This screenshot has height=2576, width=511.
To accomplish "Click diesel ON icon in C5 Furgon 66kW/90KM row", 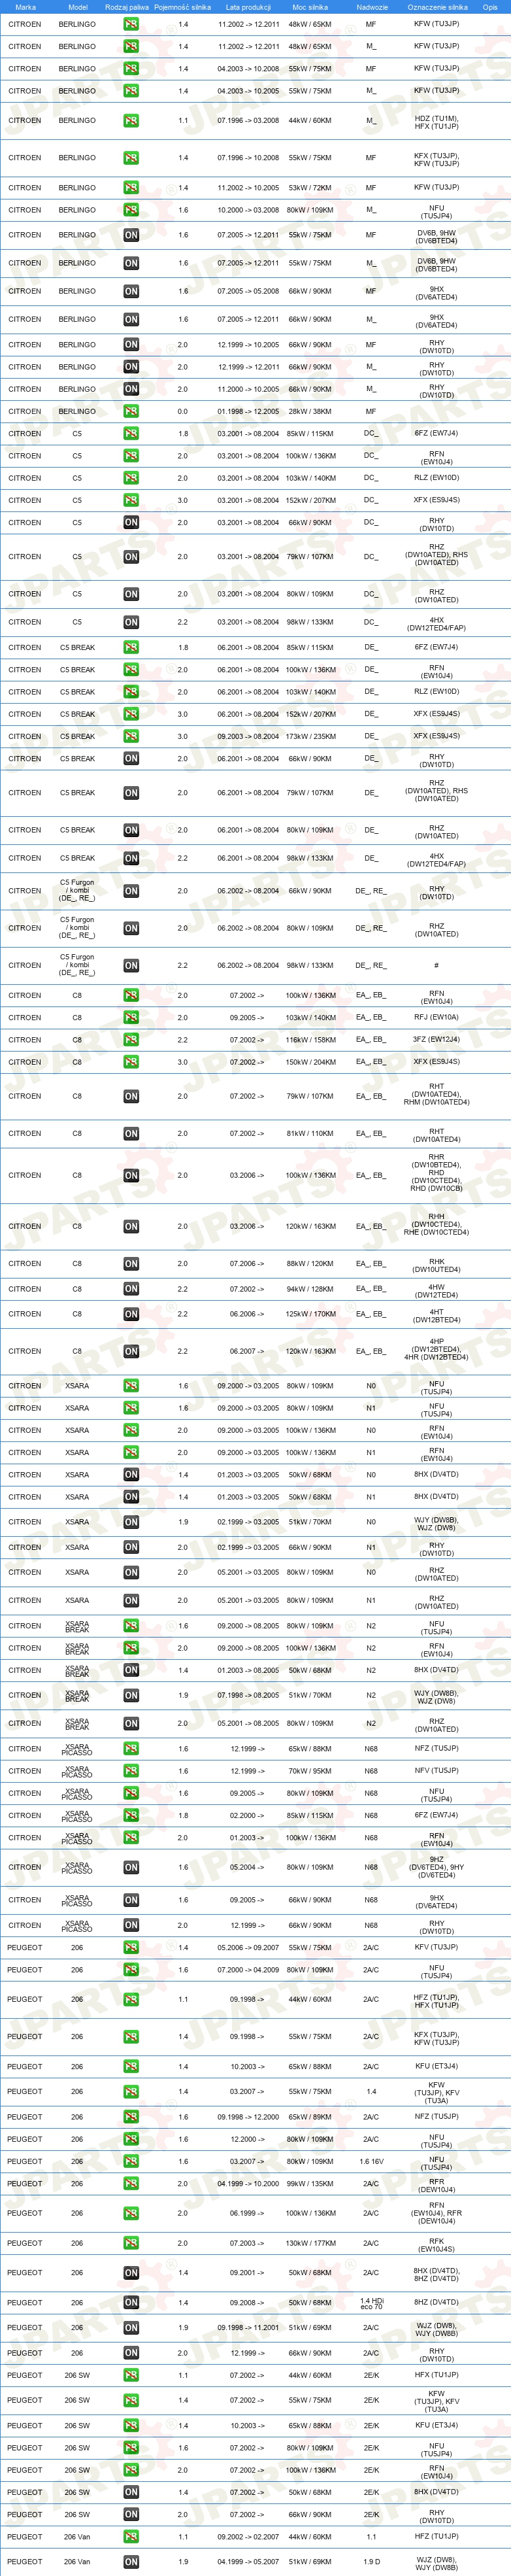I will (x=131, y=890).
